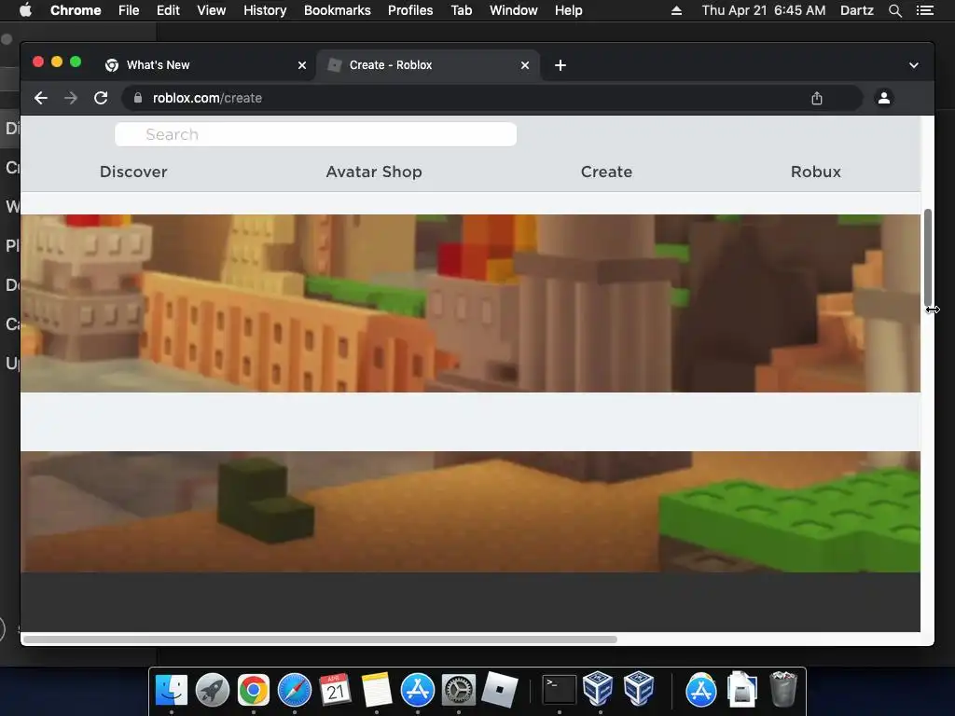Open the Apple menu
Image resolution: width=955 pixels, height=716 pixels.
25,10
